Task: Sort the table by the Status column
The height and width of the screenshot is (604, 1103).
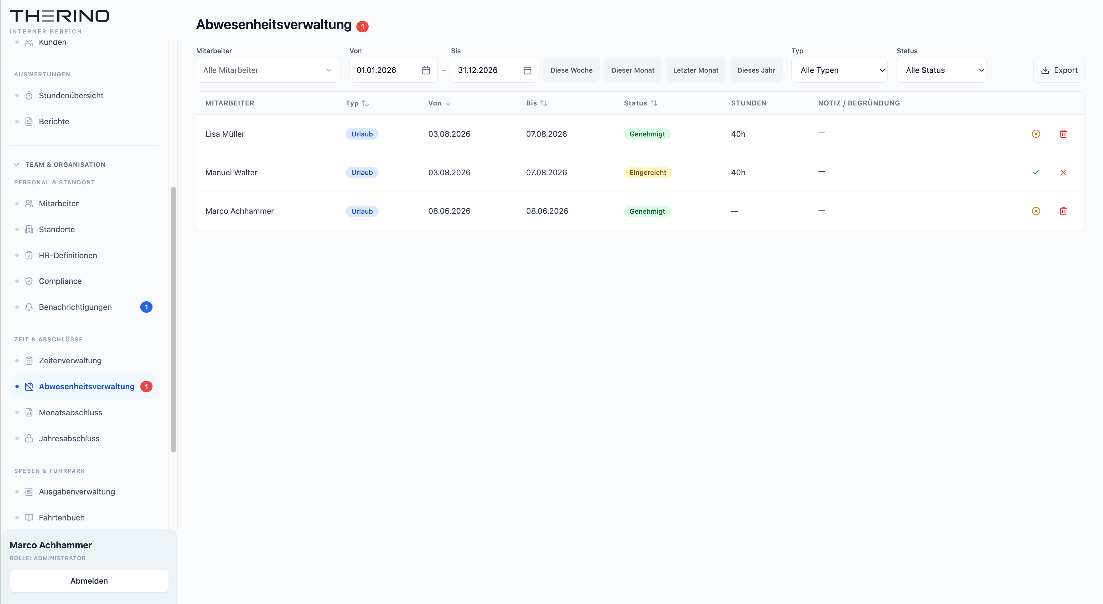Action: (640, 103)
